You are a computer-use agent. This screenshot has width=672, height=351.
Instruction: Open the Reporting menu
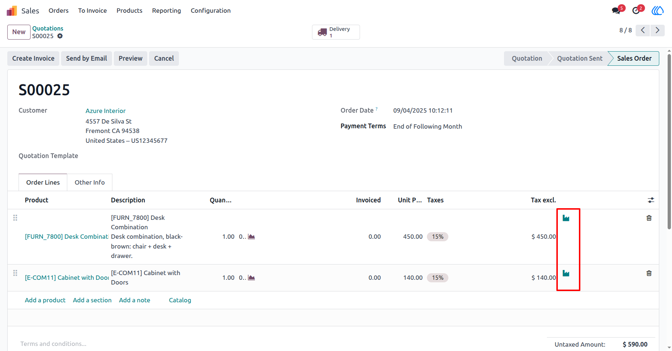pyautogui.click(x=167, y=11)
